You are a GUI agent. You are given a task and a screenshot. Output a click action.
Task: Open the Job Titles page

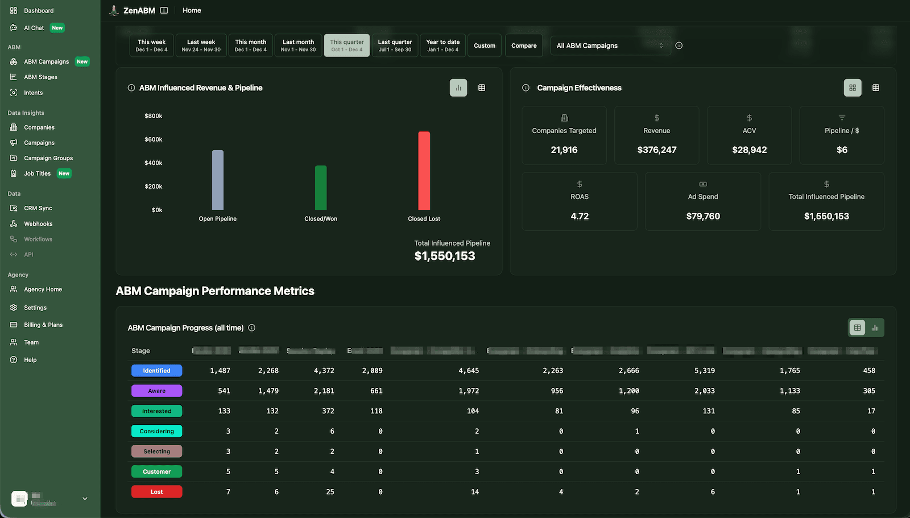[37, 173]
